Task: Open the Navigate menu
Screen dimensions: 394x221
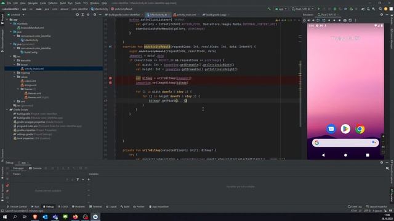Action: pos(33,3)
